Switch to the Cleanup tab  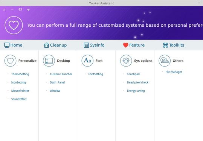click(55, 45)
